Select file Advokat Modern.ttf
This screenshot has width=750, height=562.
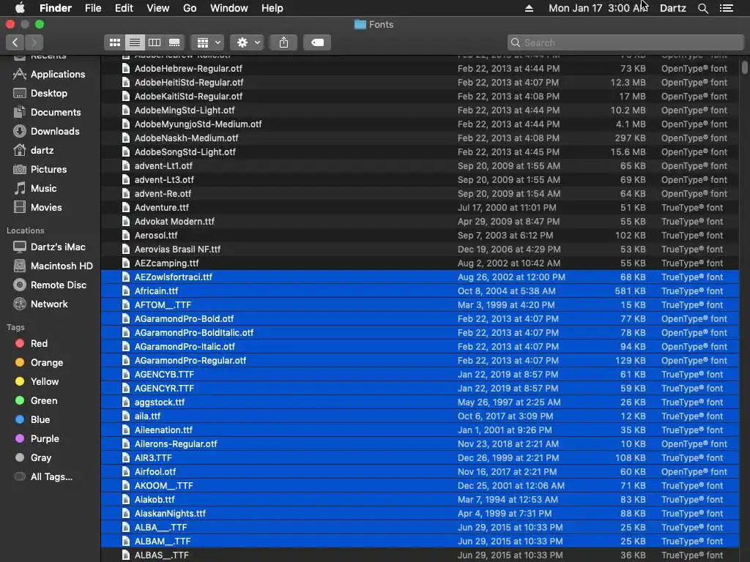point(420,221)
